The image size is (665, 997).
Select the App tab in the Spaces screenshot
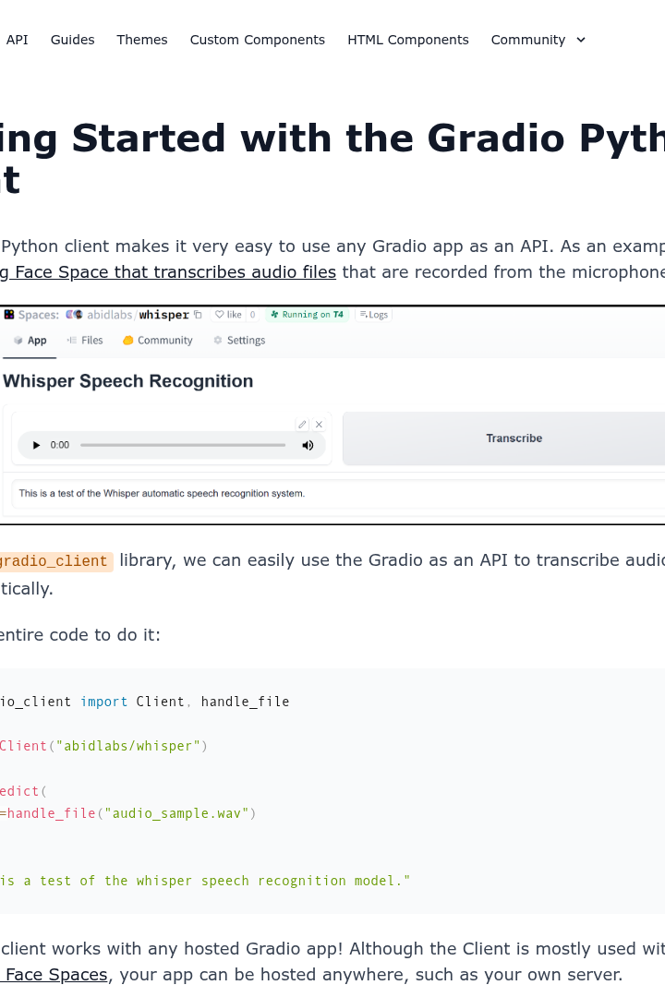[30, 340]
